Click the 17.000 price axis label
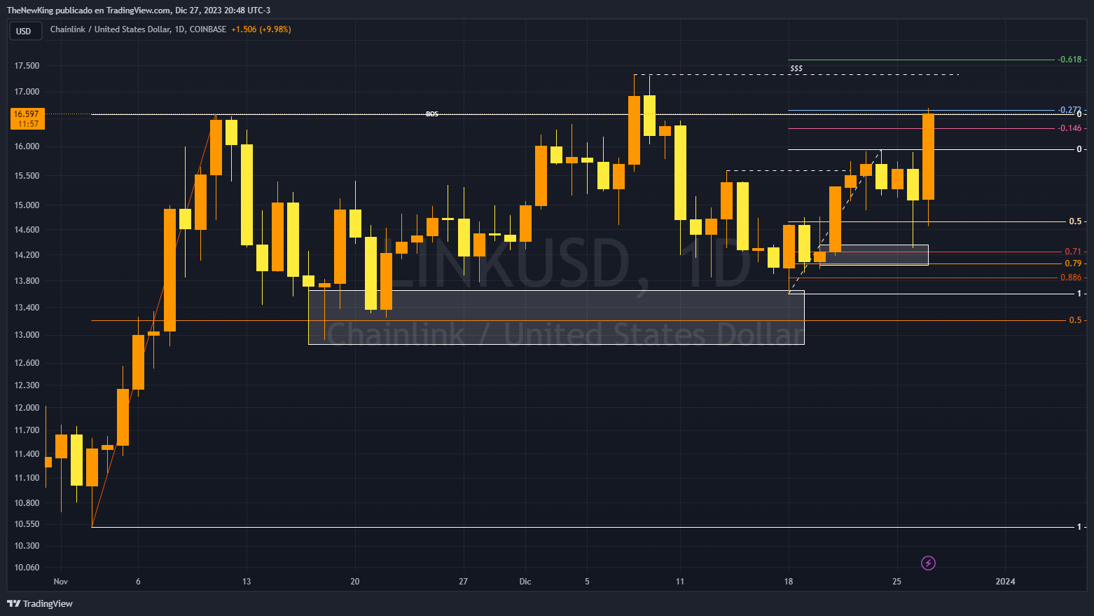This screenshot has width=1094, height=616. 27,92
